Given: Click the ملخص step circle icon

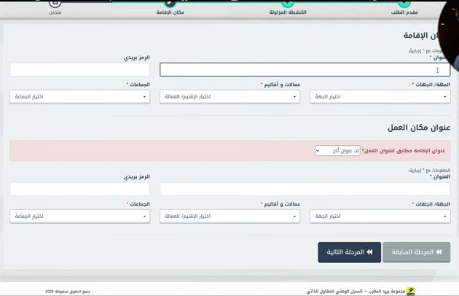Looking at the screenshot, I should pyautogui.click(x=55, y=3).
